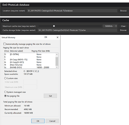Select No paging file option
This screenshot has width=129, height=125.
pos(5,96)
